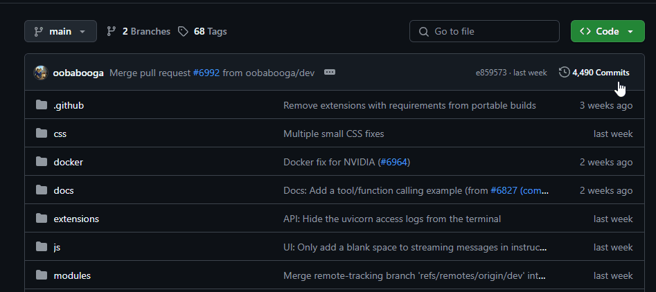
Task: Open the main branch dropdown
Action: tap(61, 31)
